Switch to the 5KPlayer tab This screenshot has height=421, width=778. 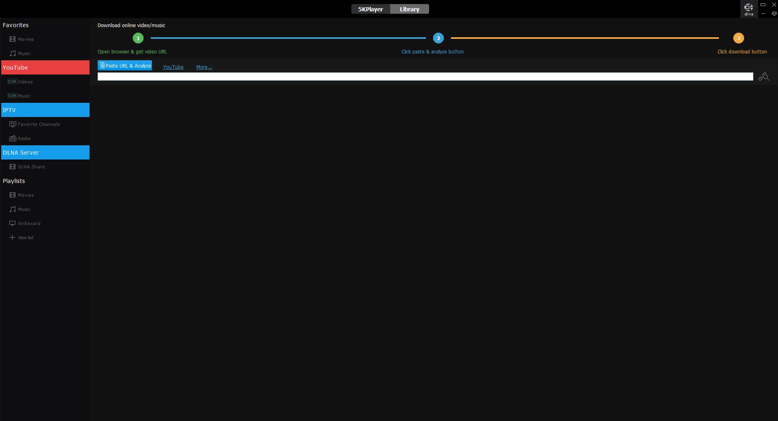pyautogui.click(x=370, y=9)
